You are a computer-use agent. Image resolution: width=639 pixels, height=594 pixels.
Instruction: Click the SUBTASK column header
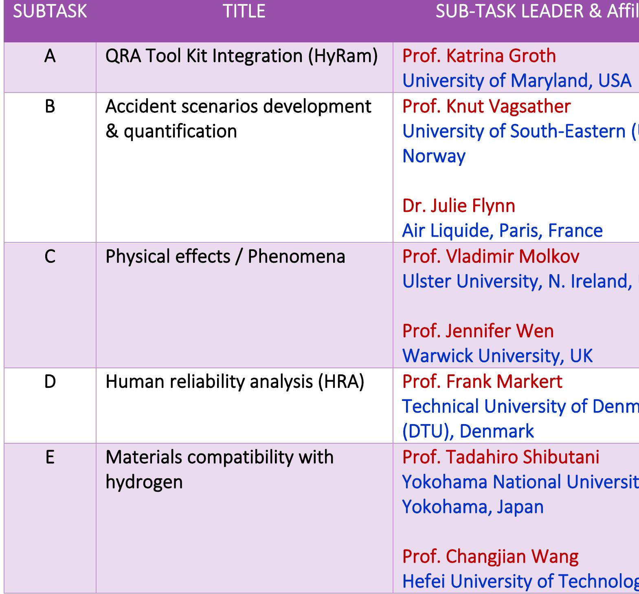[50, 11]
